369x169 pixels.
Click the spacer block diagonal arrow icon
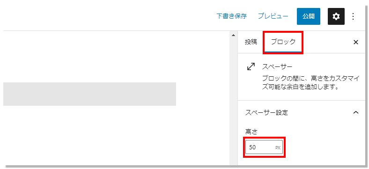coord(251,66)
